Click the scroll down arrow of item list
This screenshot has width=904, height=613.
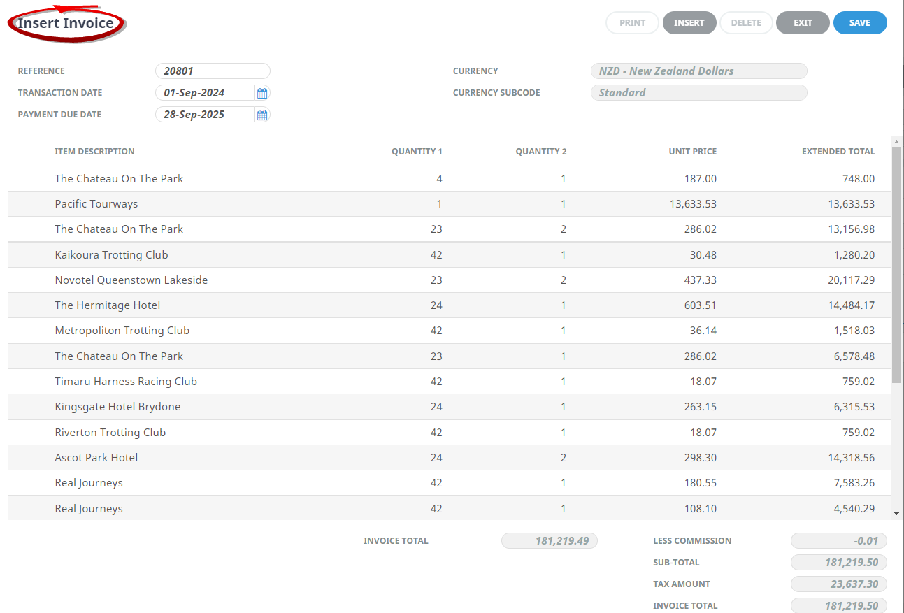coord(896,514)
